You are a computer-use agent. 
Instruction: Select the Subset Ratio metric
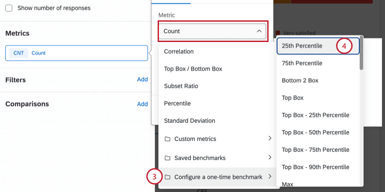coord(181,86)
